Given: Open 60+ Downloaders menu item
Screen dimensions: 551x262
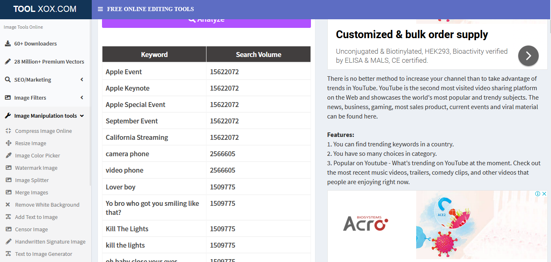Looking at the screenshot, I should point(36,43).
